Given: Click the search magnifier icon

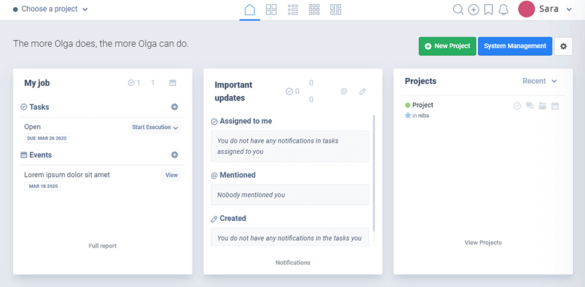Looking at the screenshot, I should (x=458, y=9).
